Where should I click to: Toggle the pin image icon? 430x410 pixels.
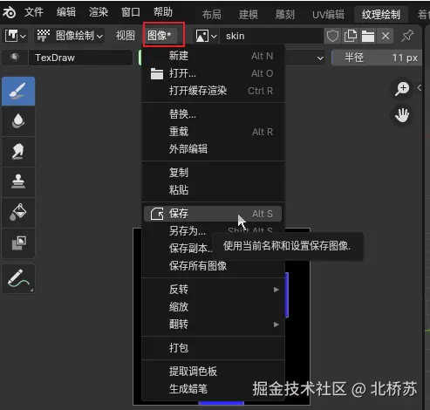tap(407, 36)
